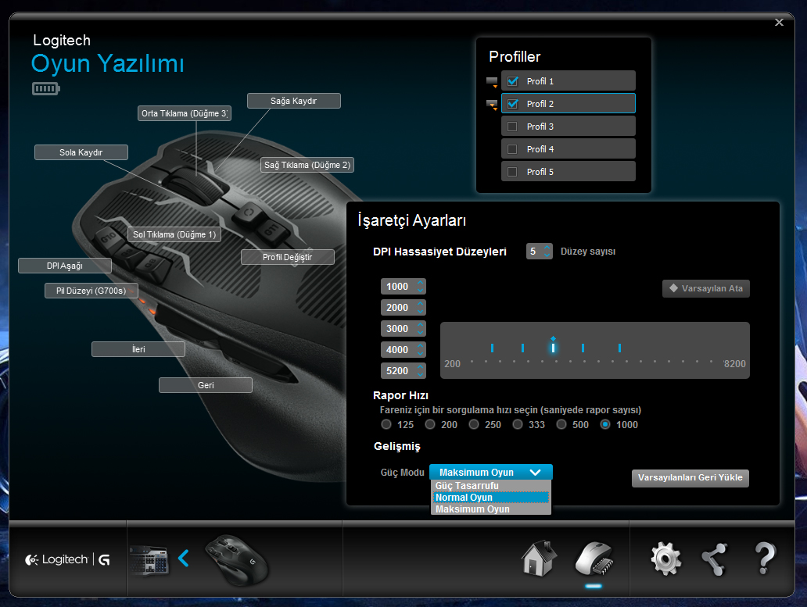Viewport: 807px width, 607px height.
Task: Select 1000 report rate
Action: tap(605, 424)
